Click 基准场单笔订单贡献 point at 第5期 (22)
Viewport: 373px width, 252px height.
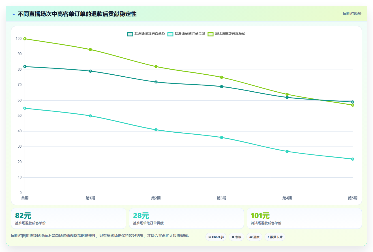(353, 159)
